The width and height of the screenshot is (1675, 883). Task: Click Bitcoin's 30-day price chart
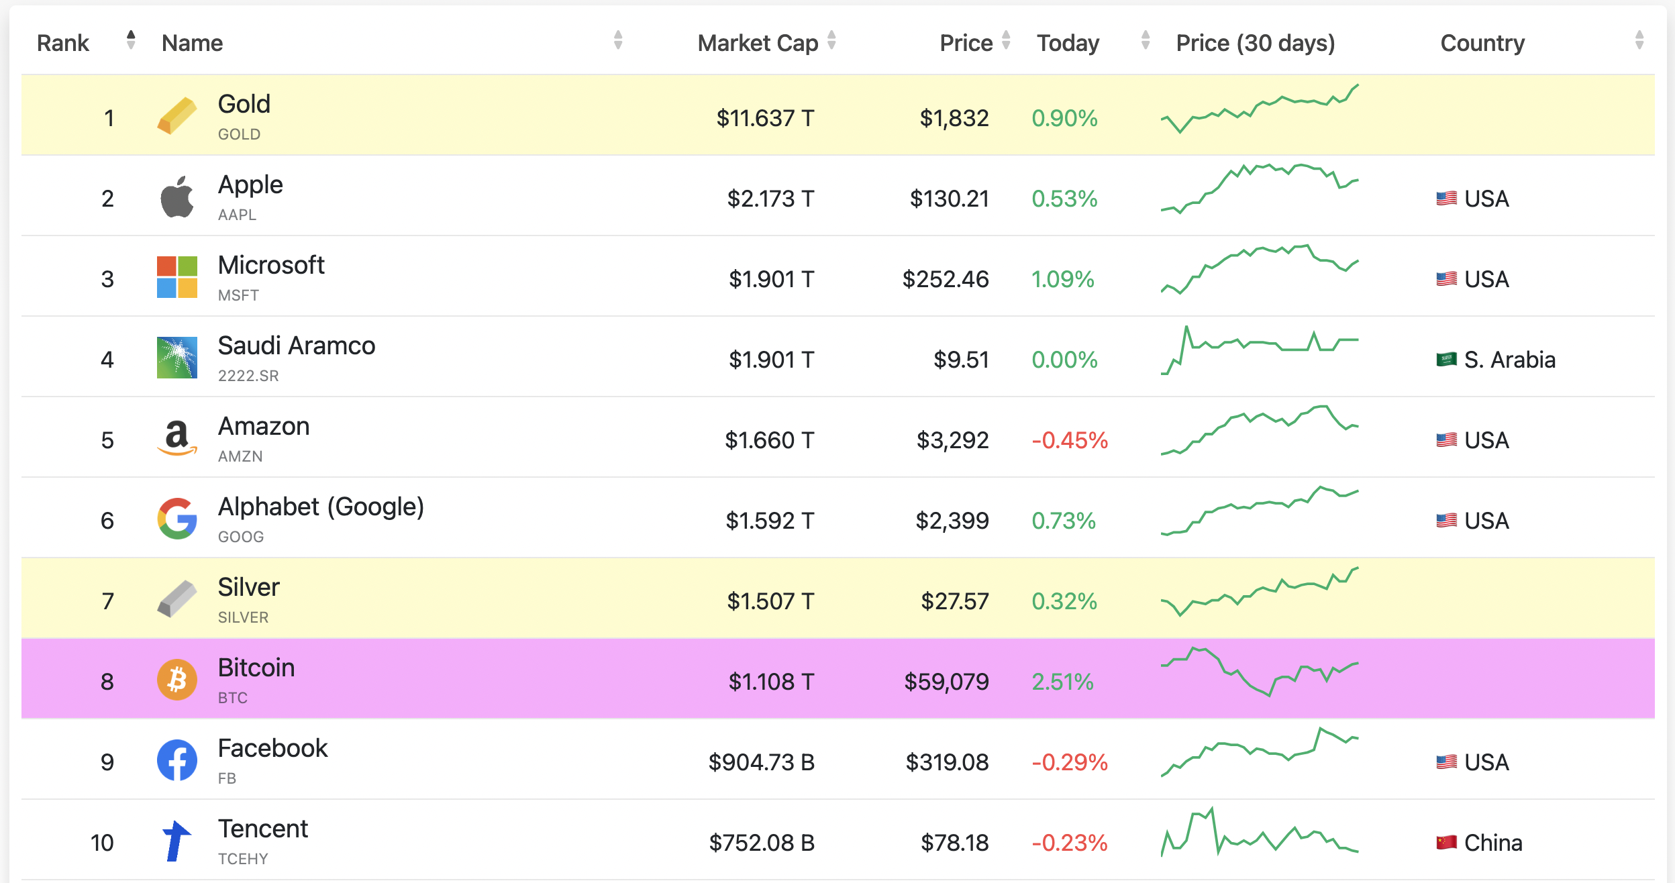(x=1260, y=672)
